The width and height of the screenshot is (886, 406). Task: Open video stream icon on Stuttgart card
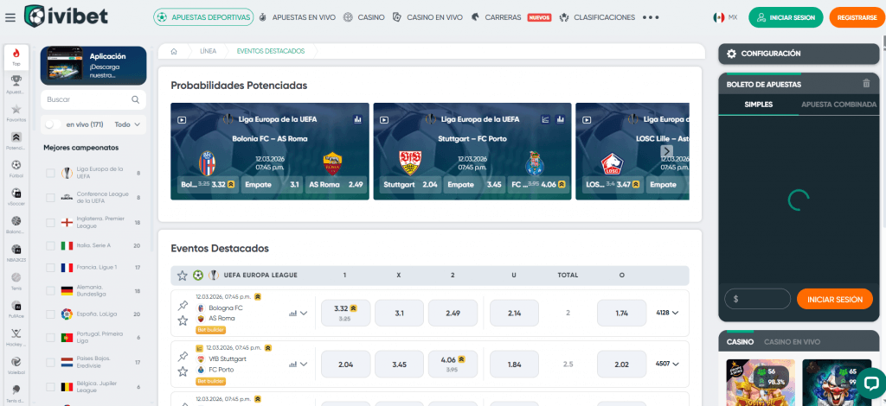[x=384, y=119]
